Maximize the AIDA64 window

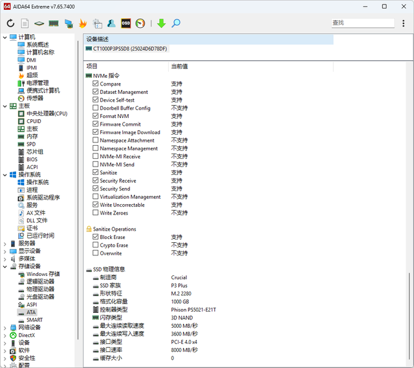pyautogui.click(x=384, y=6)
